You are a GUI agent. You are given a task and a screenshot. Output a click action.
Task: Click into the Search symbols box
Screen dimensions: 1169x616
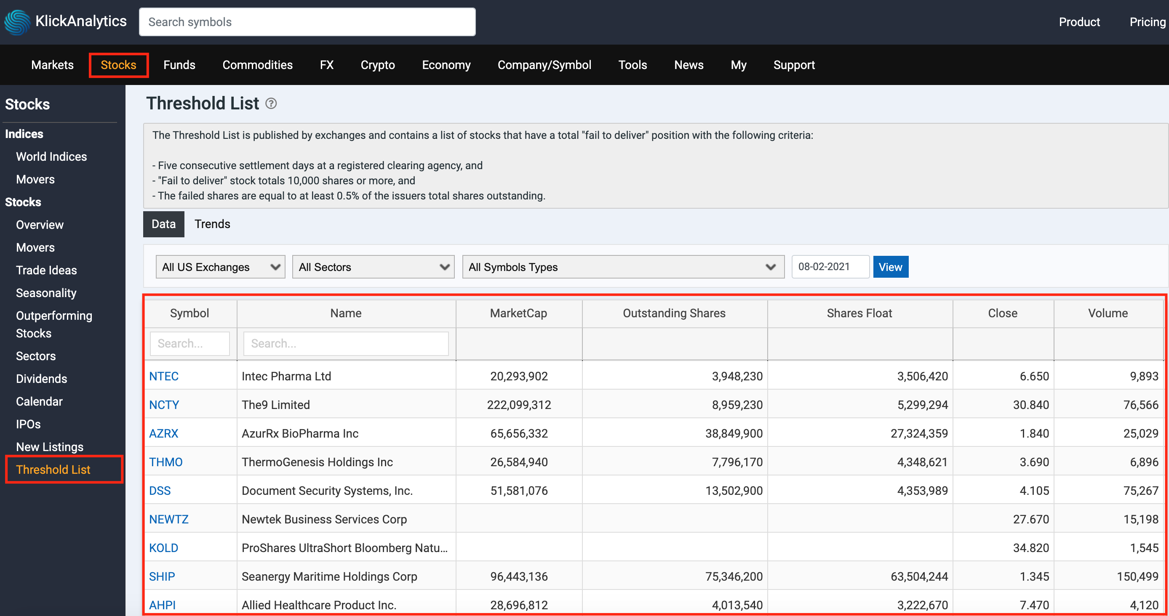[307, 22]
